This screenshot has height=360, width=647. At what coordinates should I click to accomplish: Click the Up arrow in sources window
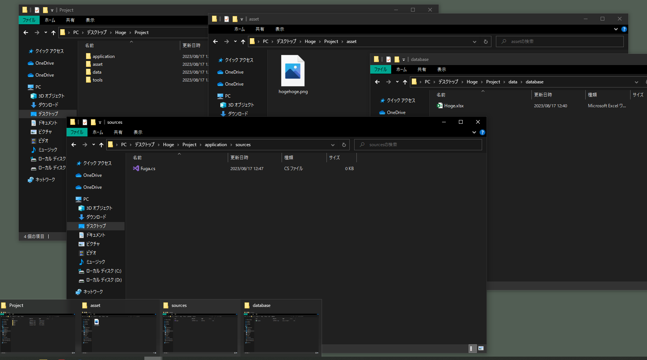pyautogui.click(x=101, y=145)
